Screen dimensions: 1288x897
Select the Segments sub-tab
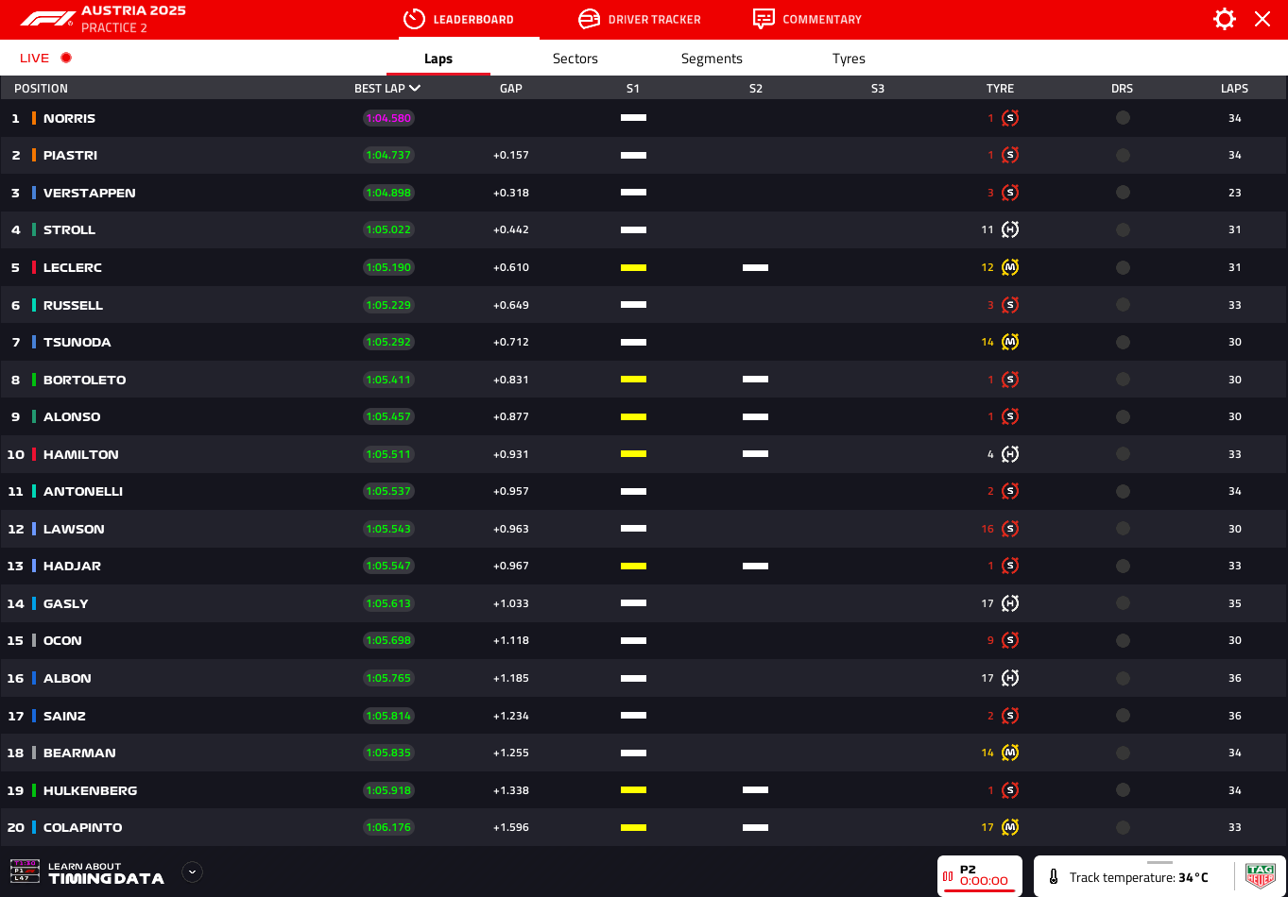coord(712,59)
